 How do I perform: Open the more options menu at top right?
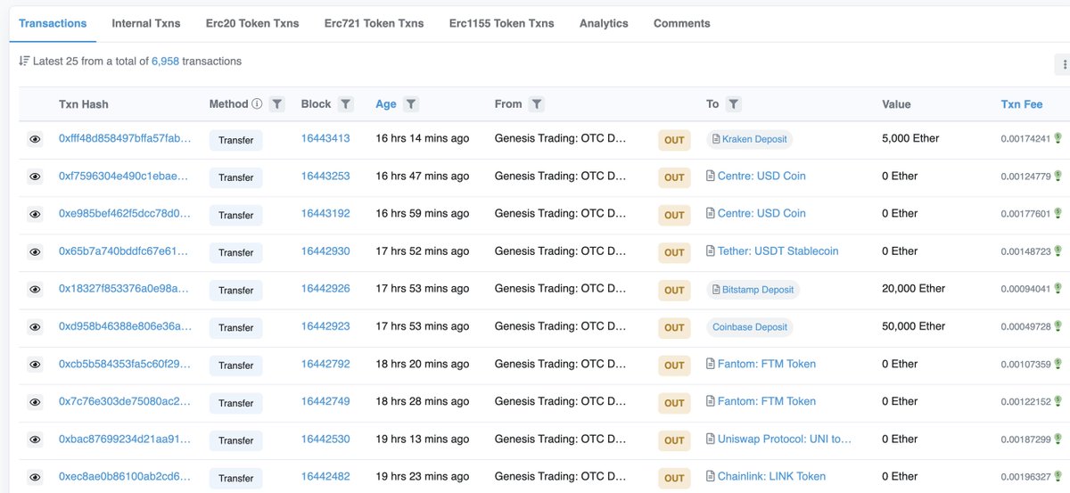(x=1063, y=64)
